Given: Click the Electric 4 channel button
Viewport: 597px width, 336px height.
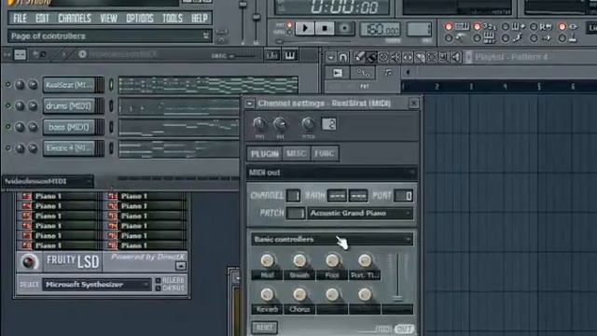Looking at the screenshot, I should point(69,148).
